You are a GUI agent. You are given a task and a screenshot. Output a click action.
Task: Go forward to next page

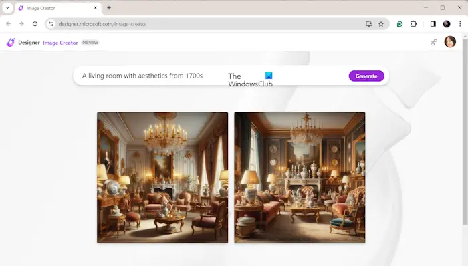(21, 24)
